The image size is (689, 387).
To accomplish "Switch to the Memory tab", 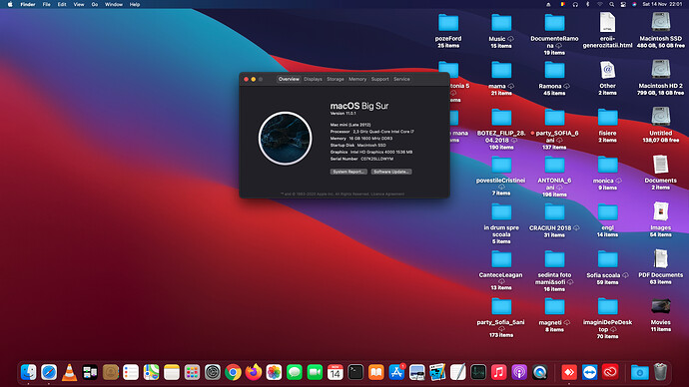I will pyautogui.click(x=357, y=79).
